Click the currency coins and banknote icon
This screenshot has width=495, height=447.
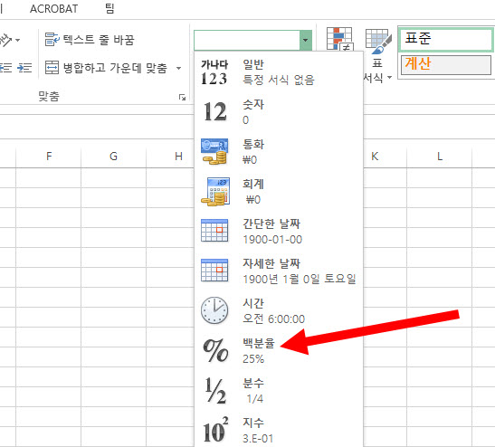[214, 151]
